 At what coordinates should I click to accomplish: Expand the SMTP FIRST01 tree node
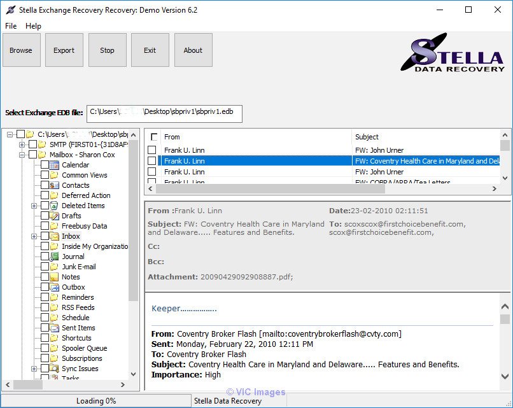coord(22,144)
